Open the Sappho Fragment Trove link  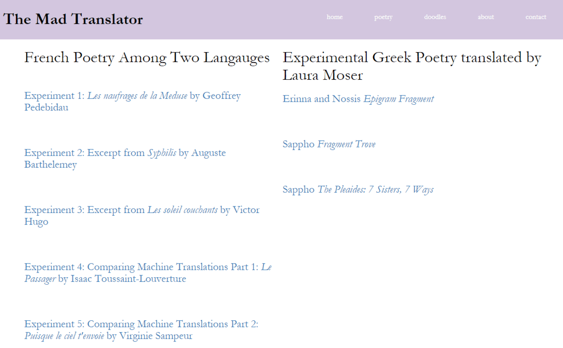[328, 144]
